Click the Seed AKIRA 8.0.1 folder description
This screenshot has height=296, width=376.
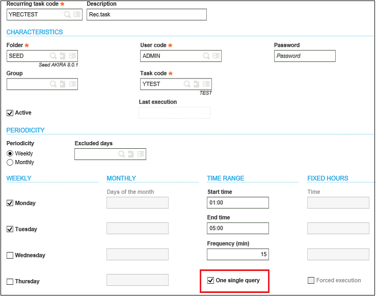[58, 65]
